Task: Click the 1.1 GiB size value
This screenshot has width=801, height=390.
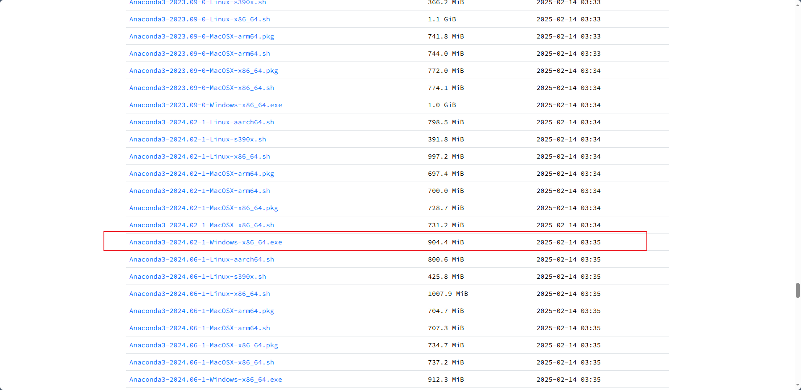Action: 442,19
